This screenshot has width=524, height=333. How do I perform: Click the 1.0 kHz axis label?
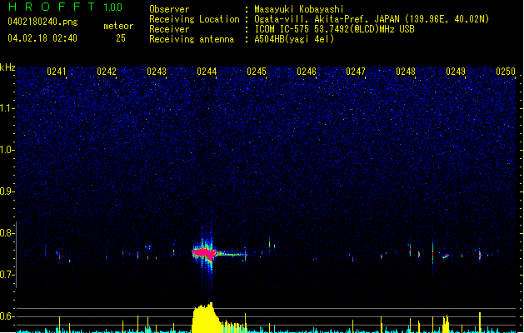7,150
